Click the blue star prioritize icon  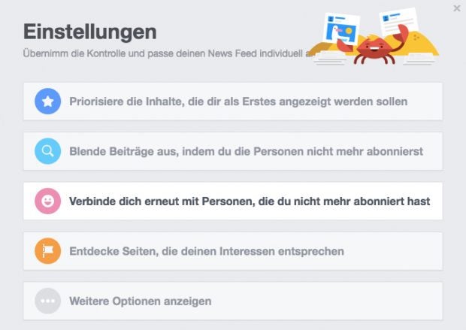(x=48, y=101)
